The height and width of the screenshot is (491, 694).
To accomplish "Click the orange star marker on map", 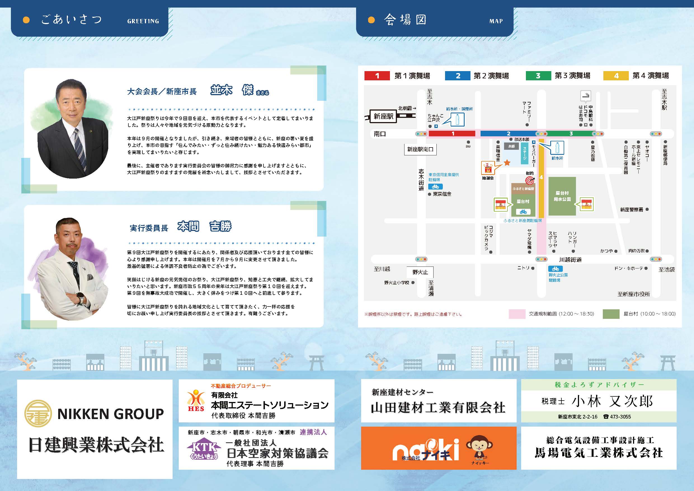I will [x=507, y=163].
